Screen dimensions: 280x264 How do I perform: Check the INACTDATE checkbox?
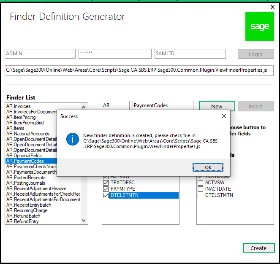[200, 189]
